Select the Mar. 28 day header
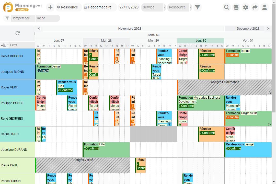Screen dimensions: 276x184 (x=106, y=40)
